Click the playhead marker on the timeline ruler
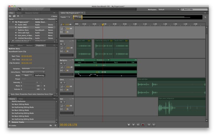Screen dimensions: 216x137 pos(103,25)
